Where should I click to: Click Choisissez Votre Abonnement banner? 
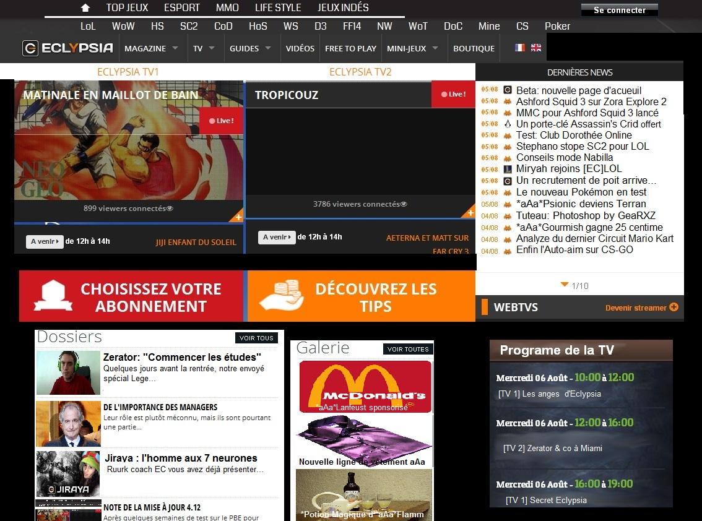coord(131,297)
